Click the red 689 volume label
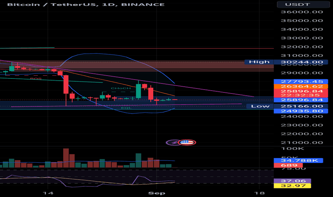333x197 pixels. click(x=289, y=165)
